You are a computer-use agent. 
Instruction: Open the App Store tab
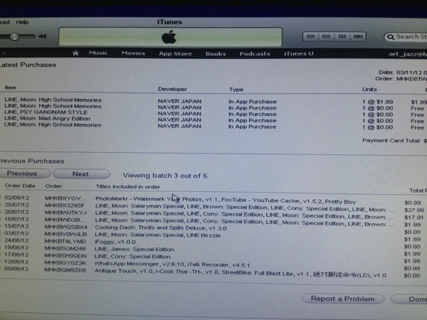pos(175,53)
